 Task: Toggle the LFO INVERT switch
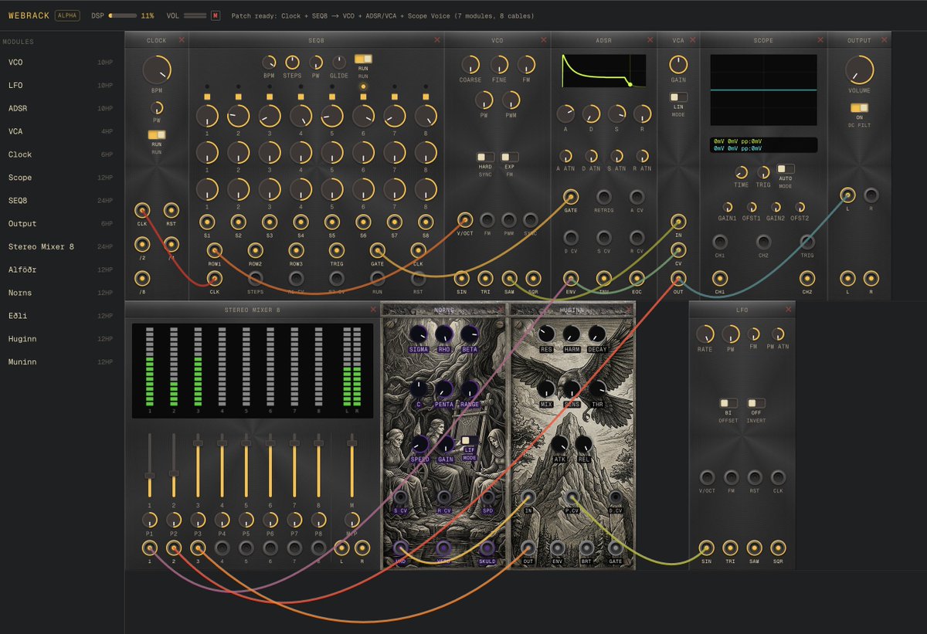(x=756, y=403)
